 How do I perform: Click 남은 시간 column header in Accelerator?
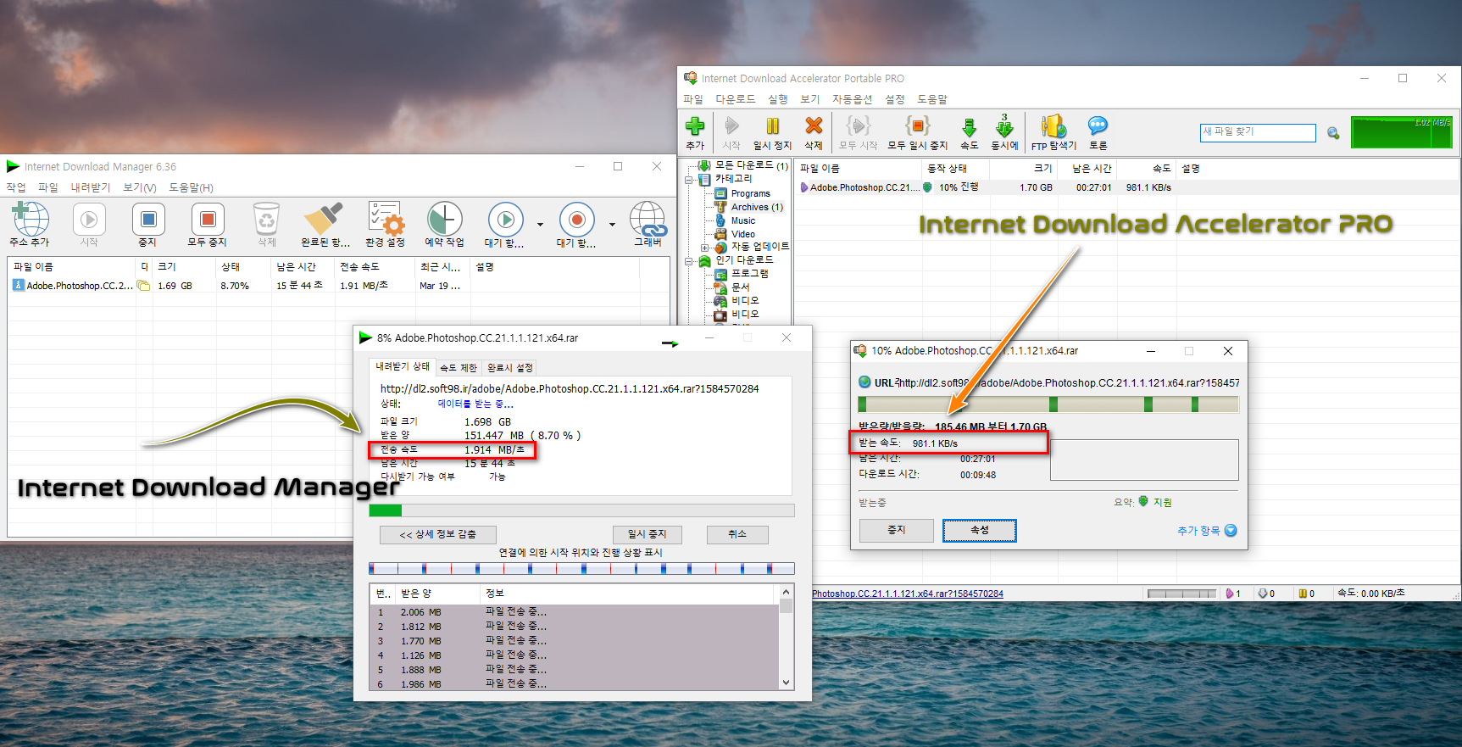pos(1092,169)
